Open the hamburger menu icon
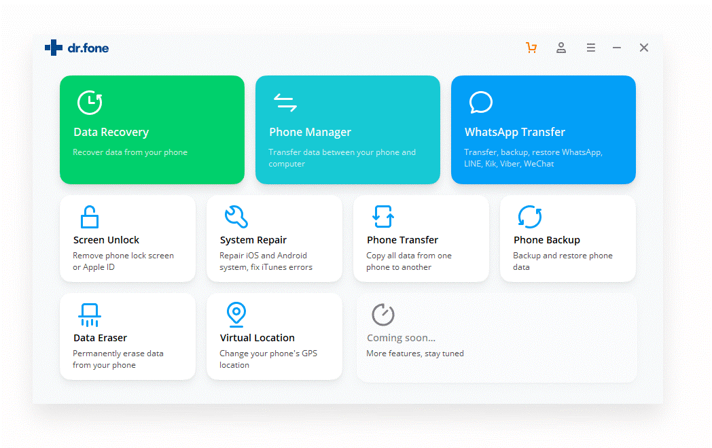712x448 pixels. tap(591, 48)
